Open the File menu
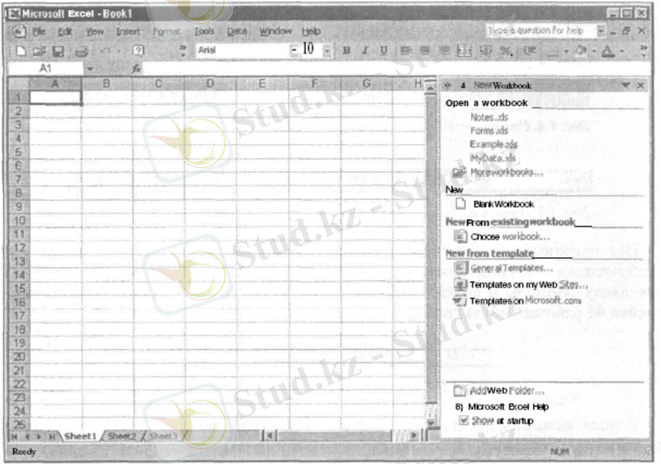The width and height of the screenshot is (661, 464). click(39, 31)
